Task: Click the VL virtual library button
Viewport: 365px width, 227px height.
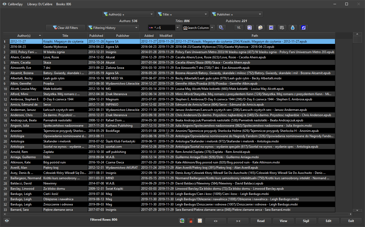Action: (x=239, y=28)
